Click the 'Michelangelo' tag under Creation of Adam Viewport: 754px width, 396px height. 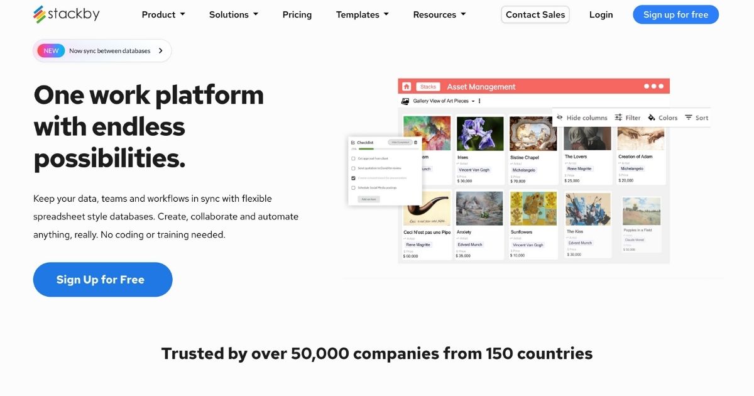pos(632,168)
